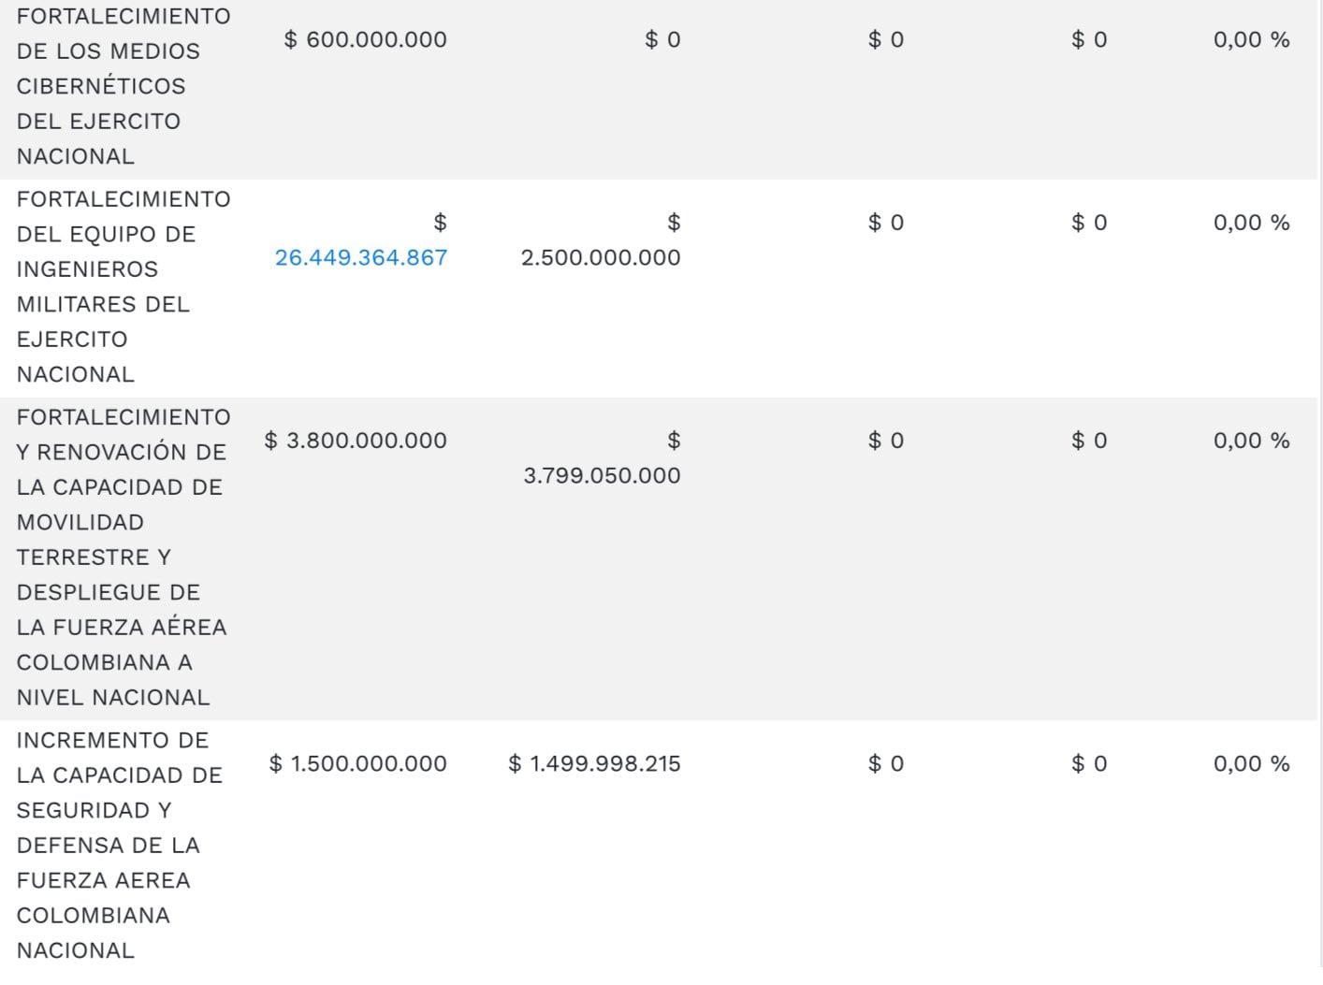
Task: Click 0,00 % in the Incremento Seguridad row
Action: pyautogui.click(x=1251, y=763)
